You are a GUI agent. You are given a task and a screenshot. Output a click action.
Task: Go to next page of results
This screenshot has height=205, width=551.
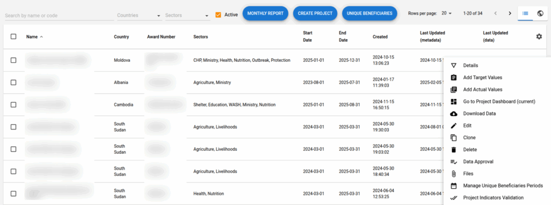[x=510, y=13]
